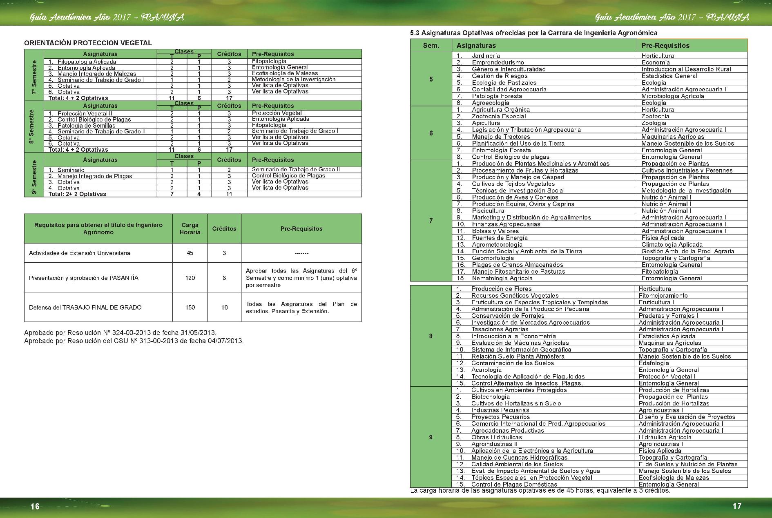Click 'Manejo de Cuencas Hidrográficas' optativa

click(519, 458)
